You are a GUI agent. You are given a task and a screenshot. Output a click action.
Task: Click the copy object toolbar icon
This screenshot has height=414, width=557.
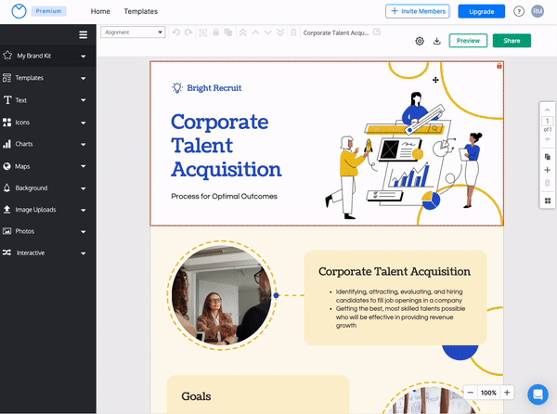point(228,32)
